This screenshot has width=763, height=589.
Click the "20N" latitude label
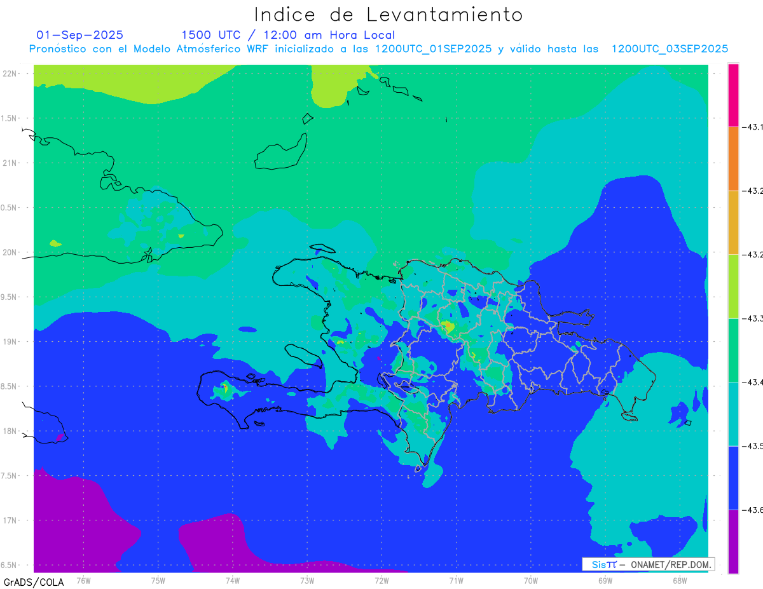(11, 252)
